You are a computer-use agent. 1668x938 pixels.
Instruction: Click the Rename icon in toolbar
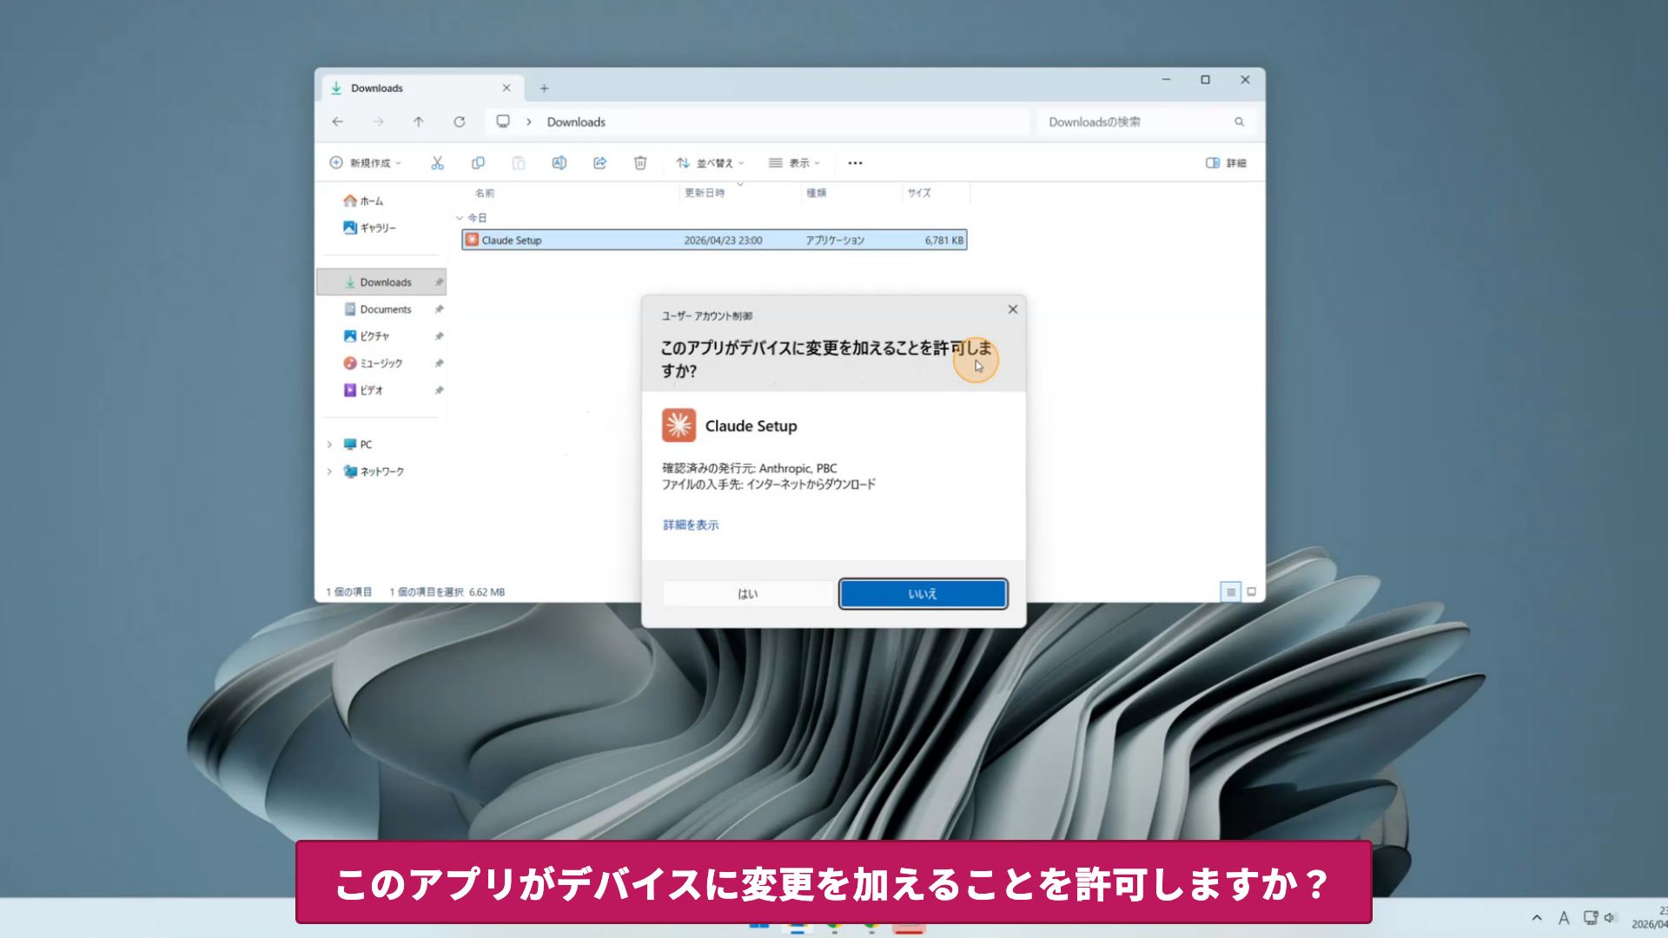[559, 162]
